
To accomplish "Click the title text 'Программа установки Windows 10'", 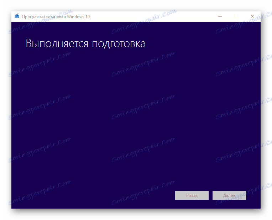I will click(56, 17).
